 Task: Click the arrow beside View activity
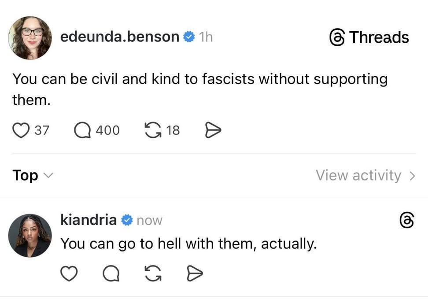[412, 176]
